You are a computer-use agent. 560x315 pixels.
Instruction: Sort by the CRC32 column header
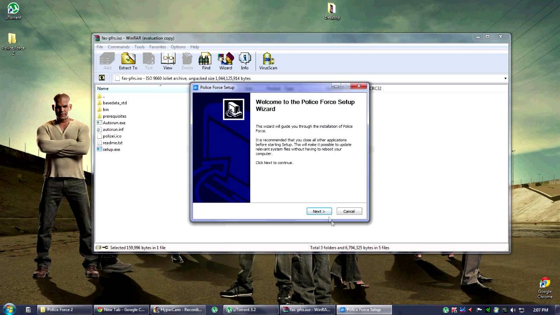[x=375, y=88]
